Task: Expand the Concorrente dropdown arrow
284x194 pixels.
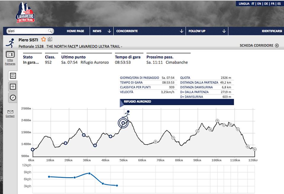Action: [181, 31]
